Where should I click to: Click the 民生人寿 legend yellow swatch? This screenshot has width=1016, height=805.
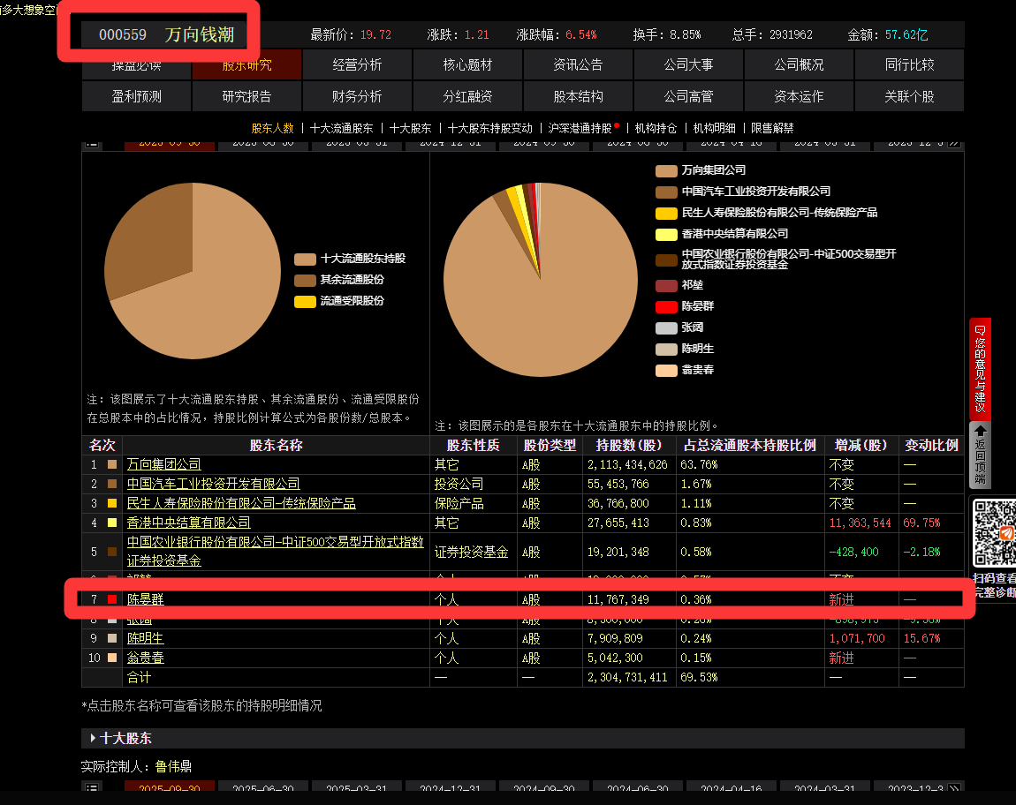[x=666, y=213]
